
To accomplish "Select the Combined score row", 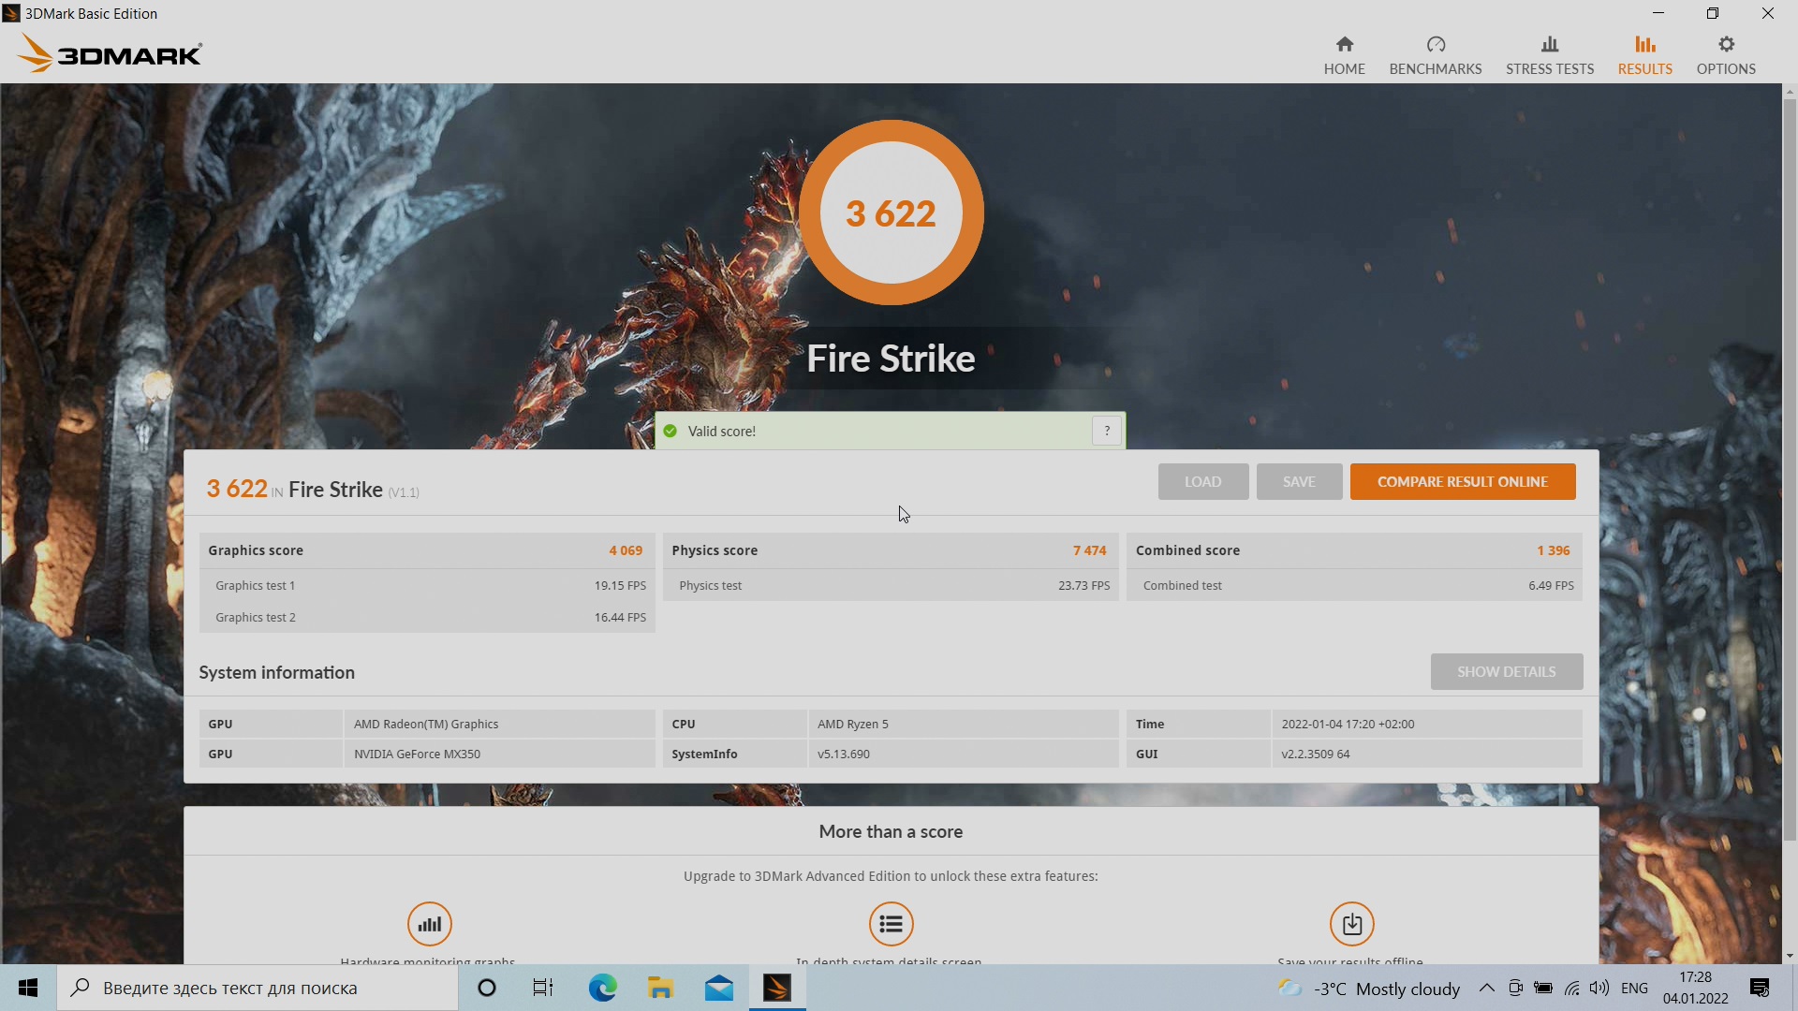I will [x=1353, y=550].
